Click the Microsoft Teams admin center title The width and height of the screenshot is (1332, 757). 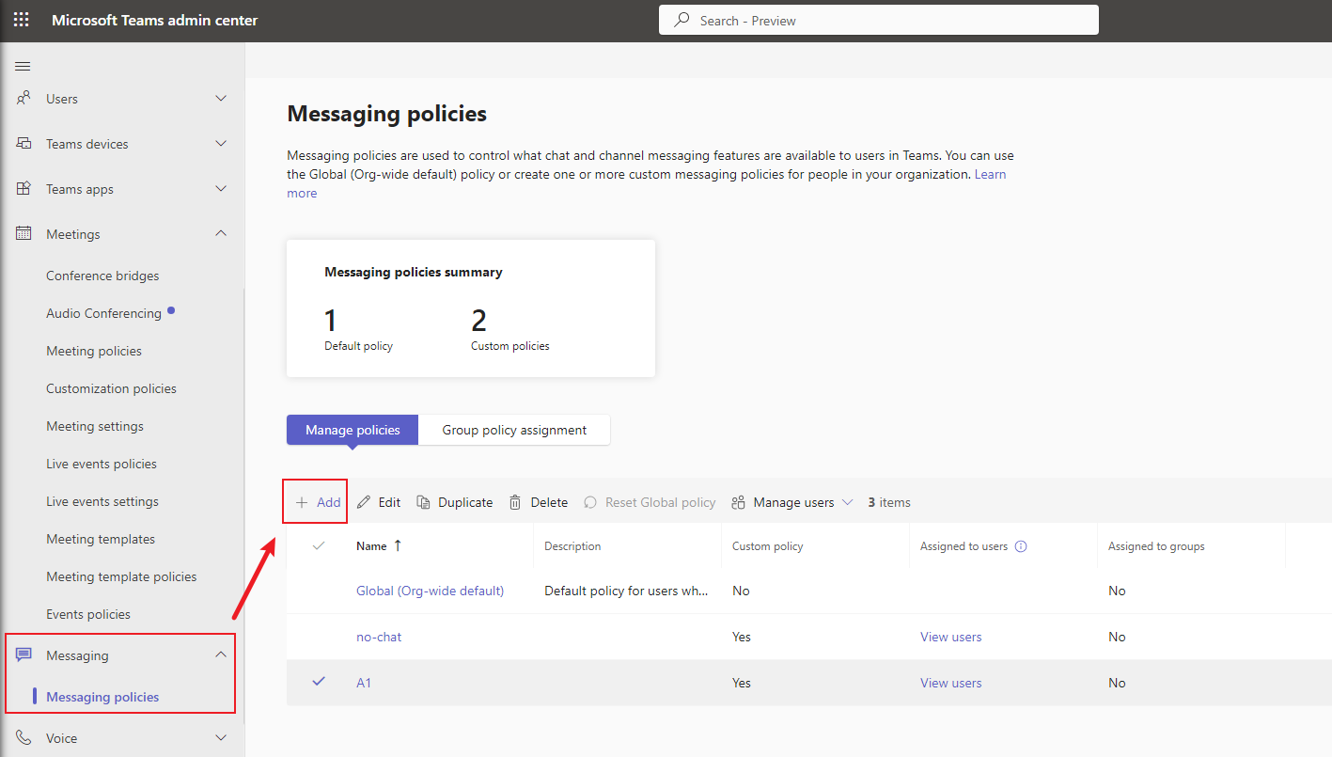(154, 20)
